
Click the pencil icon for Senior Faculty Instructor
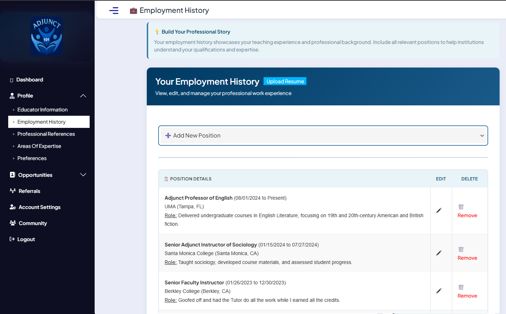coord(439,291)
